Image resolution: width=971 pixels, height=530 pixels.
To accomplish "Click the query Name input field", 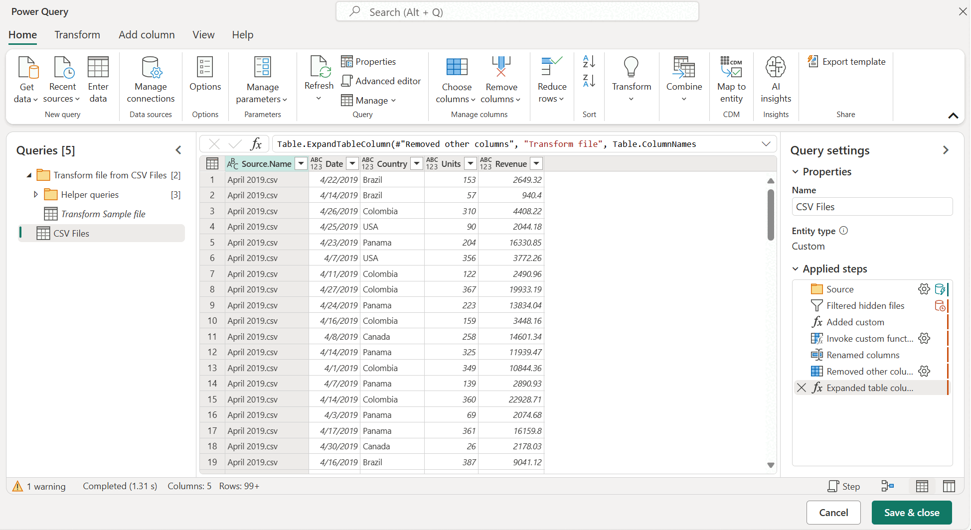I will click(872, 207).
